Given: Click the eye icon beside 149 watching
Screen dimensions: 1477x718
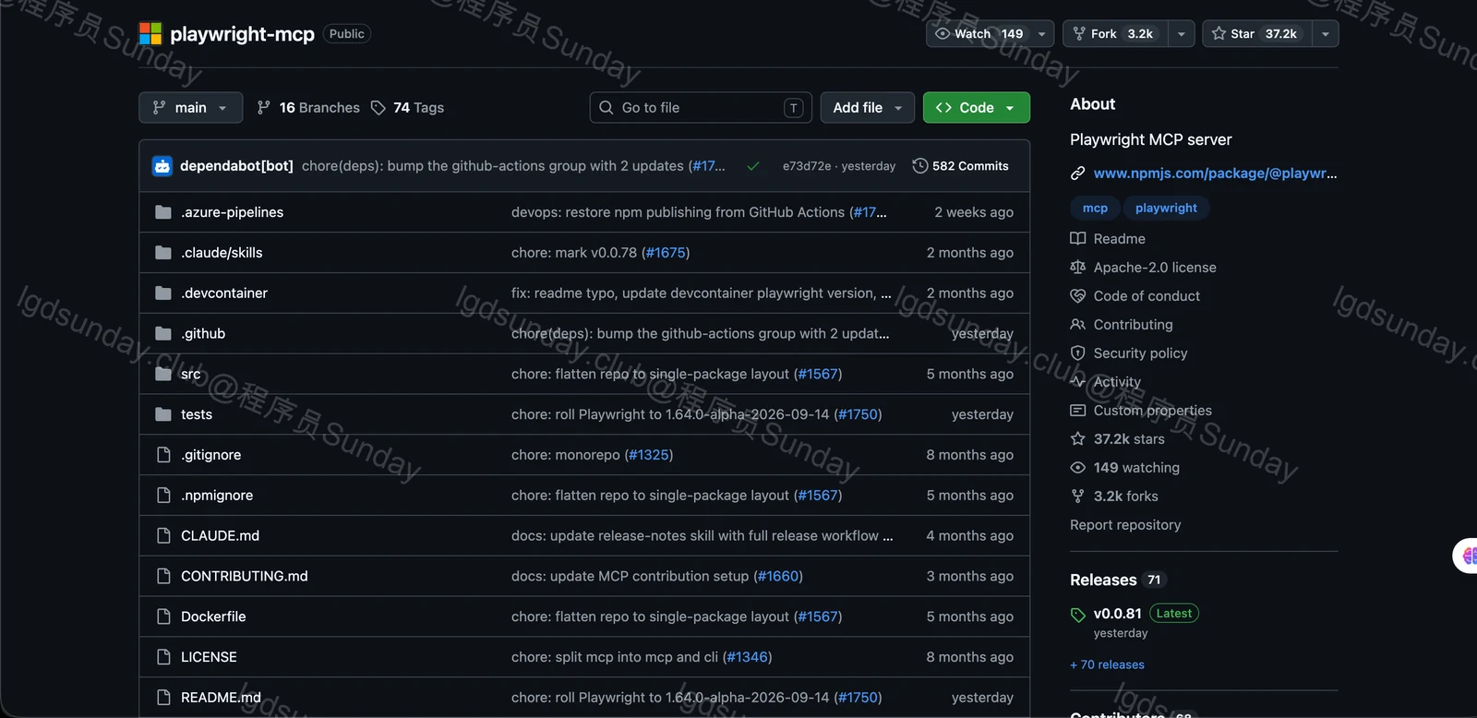Looking at the screenshot, I should [1077, 468].
